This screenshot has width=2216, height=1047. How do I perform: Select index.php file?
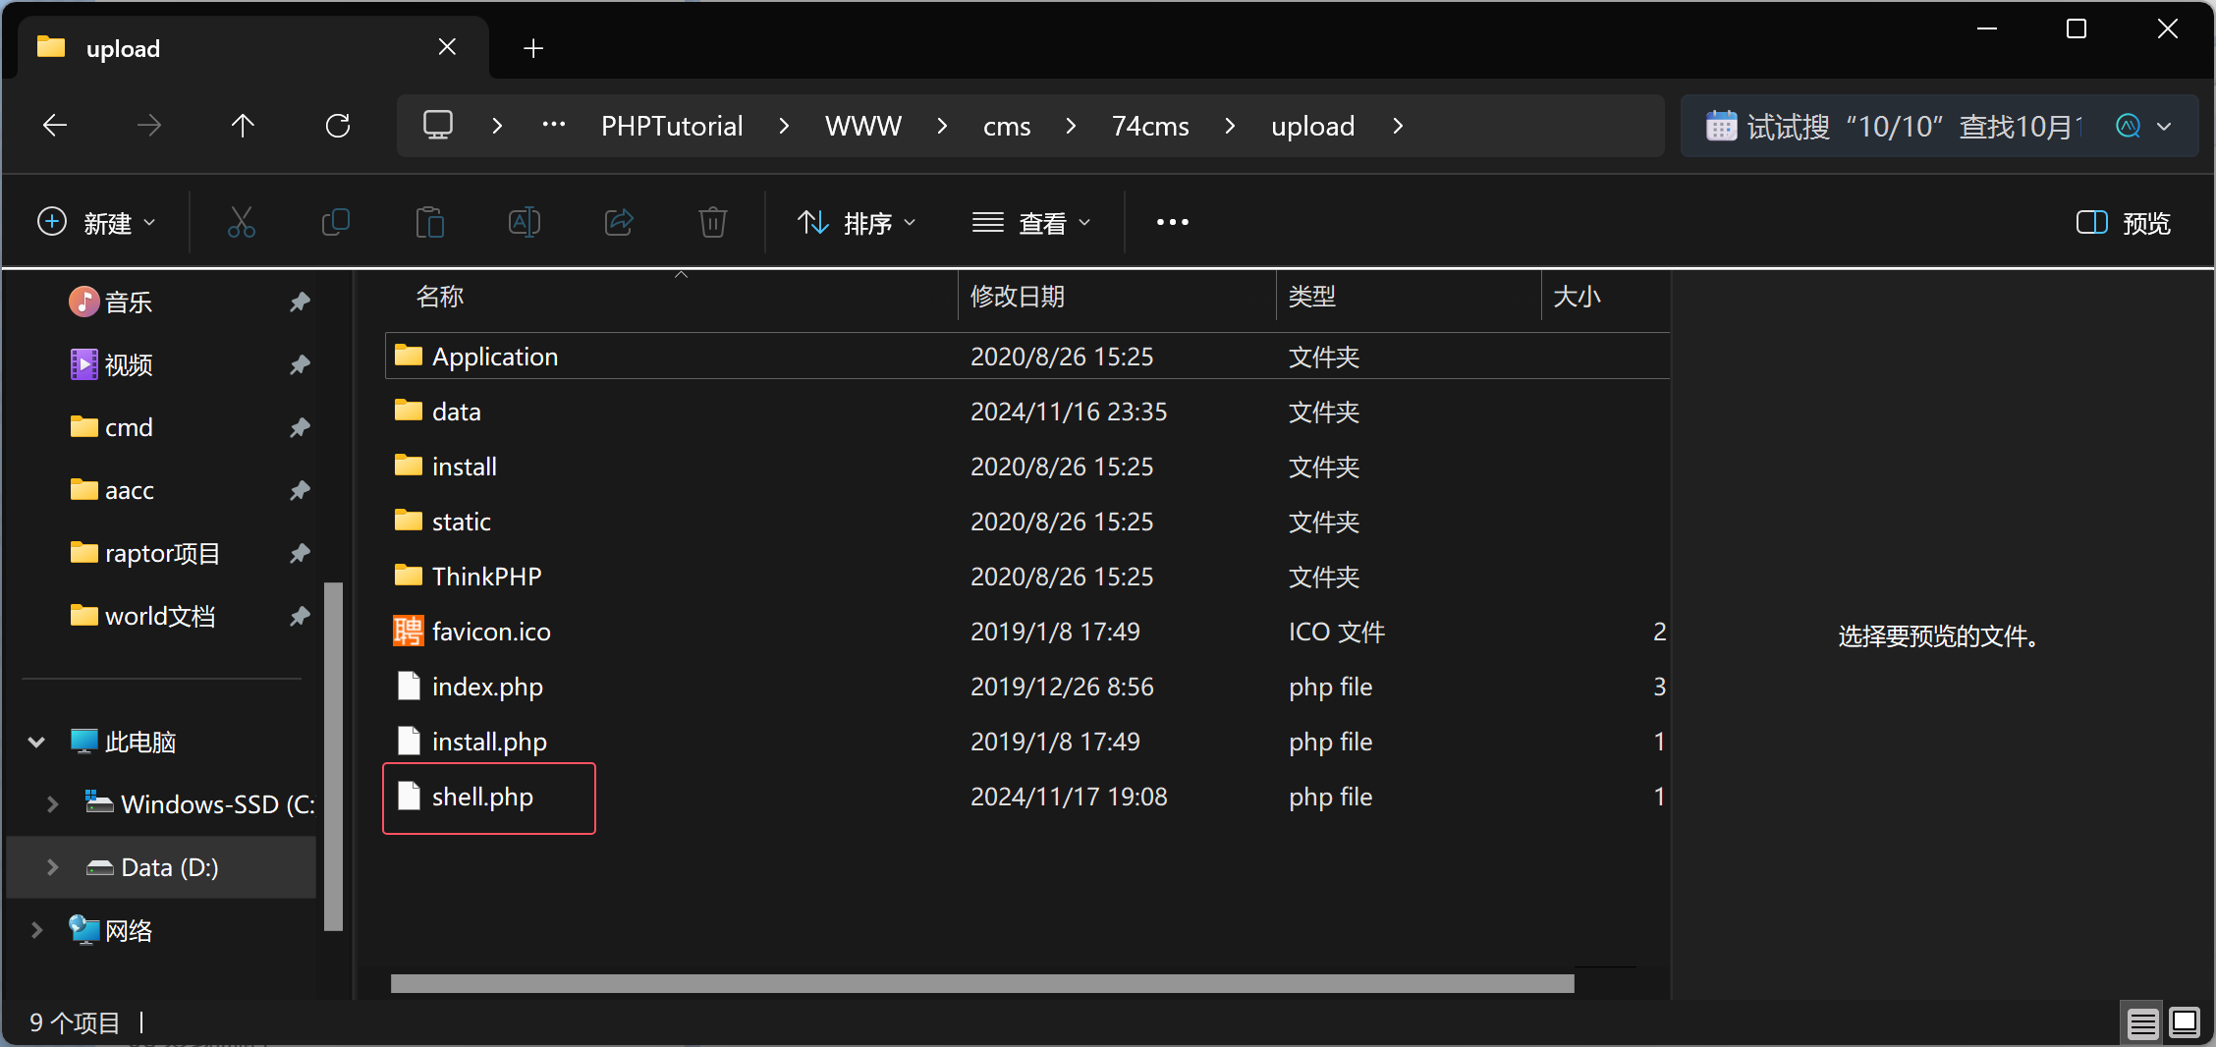coord(1027,687)
